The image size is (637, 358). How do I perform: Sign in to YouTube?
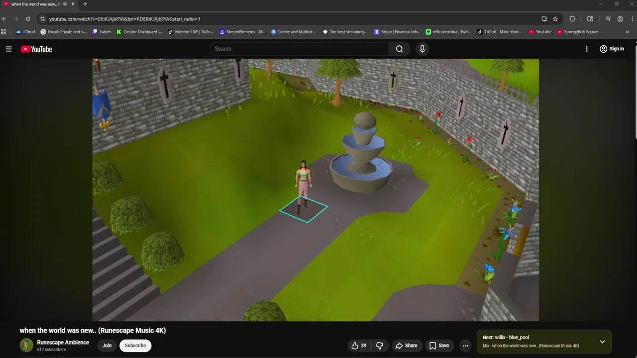(x=612, y=49)
